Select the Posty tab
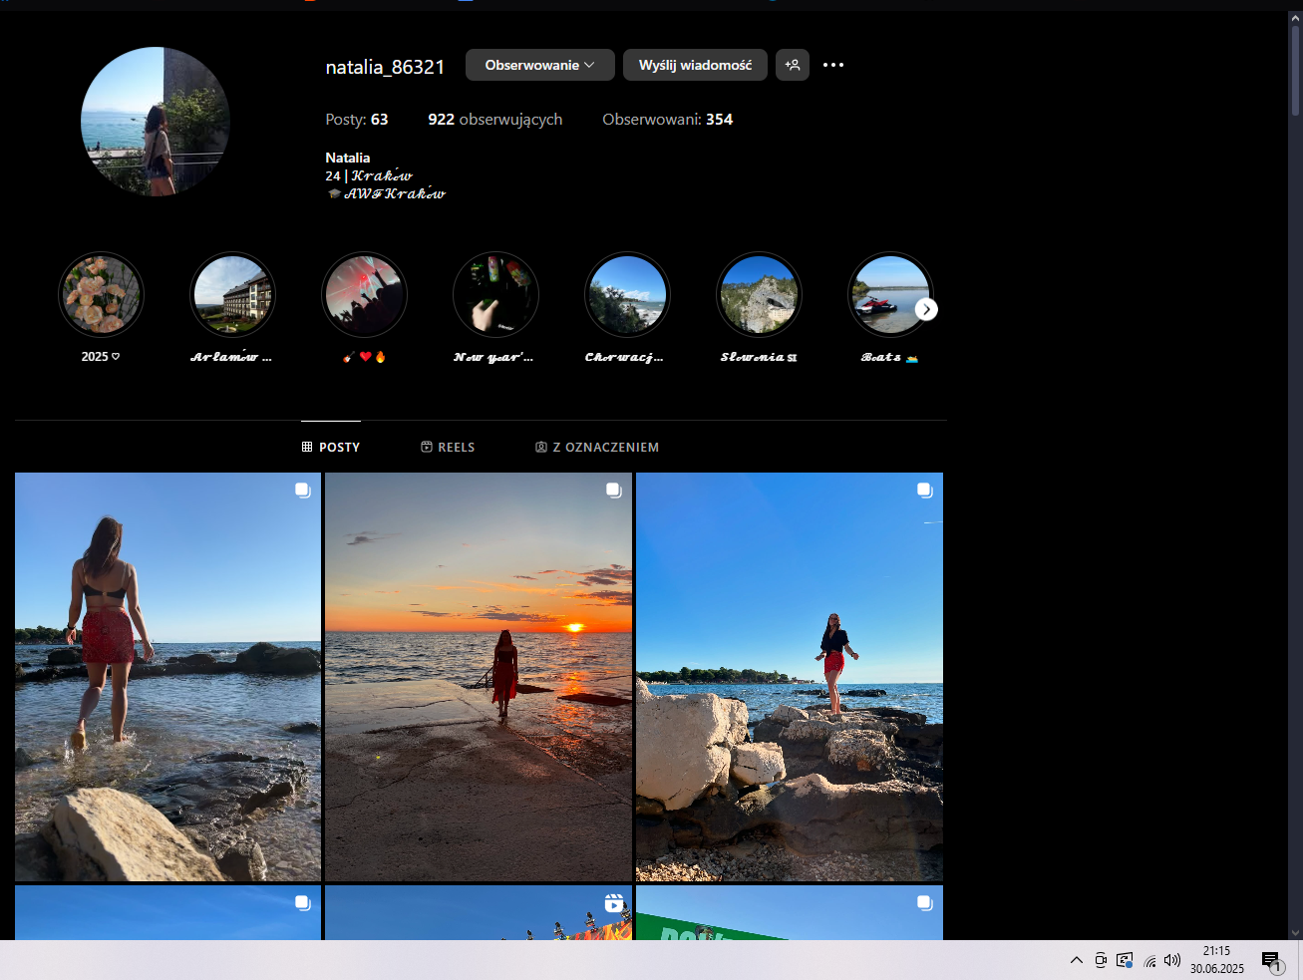The width and height of the screenshot is (1303, 980). point(331,448)
